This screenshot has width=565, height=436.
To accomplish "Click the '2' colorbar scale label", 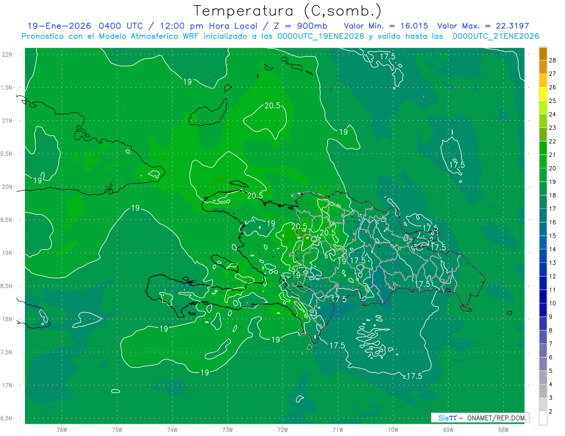I will tap(551, 412).
